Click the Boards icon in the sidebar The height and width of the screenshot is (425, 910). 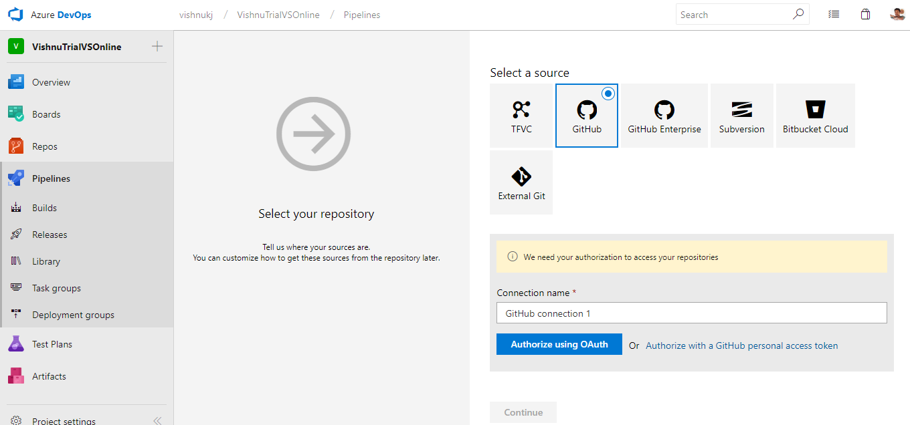(x=16, y=114)
